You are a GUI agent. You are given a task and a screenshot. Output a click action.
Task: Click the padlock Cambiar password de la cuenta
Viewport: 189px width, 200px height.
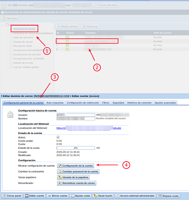point(78,172)
